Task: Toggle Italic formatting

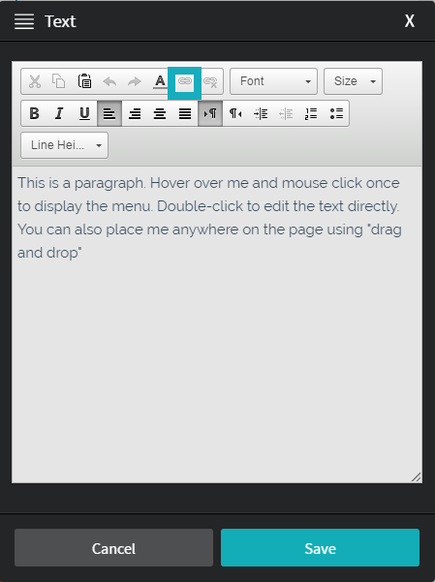Action: (x=59, y=113)
